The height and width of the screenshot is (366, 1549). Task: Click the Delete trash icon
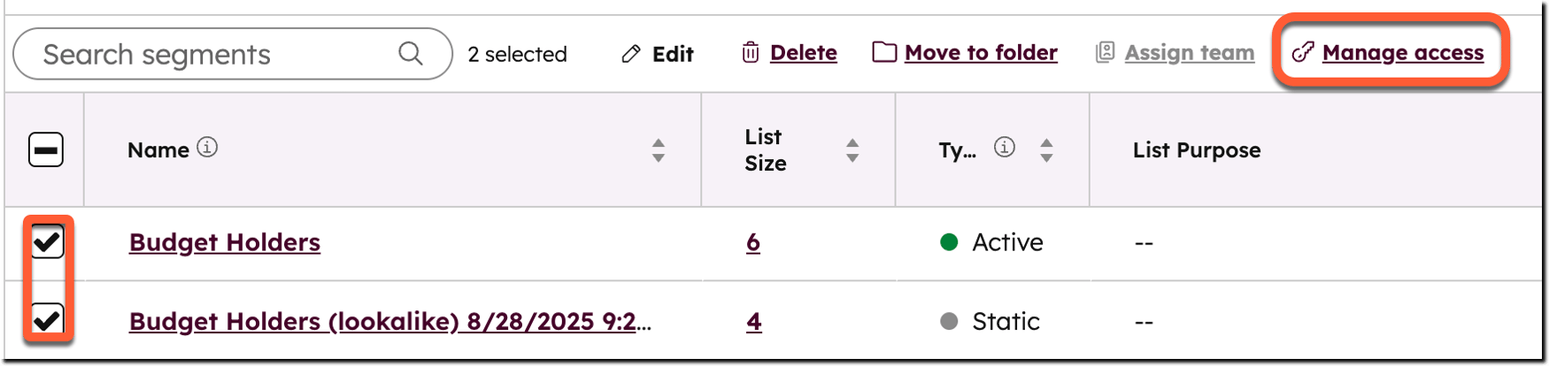(x=751, y=53)
